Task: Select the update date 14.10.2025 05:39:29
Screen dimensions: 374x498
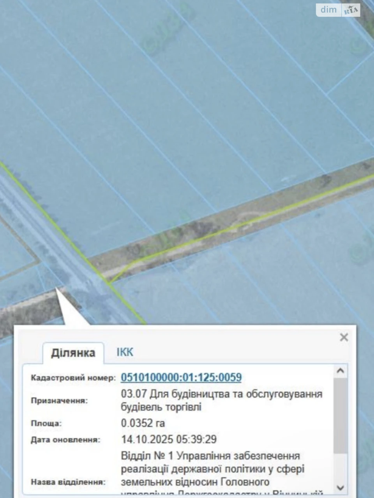Action: pos(169,439)
